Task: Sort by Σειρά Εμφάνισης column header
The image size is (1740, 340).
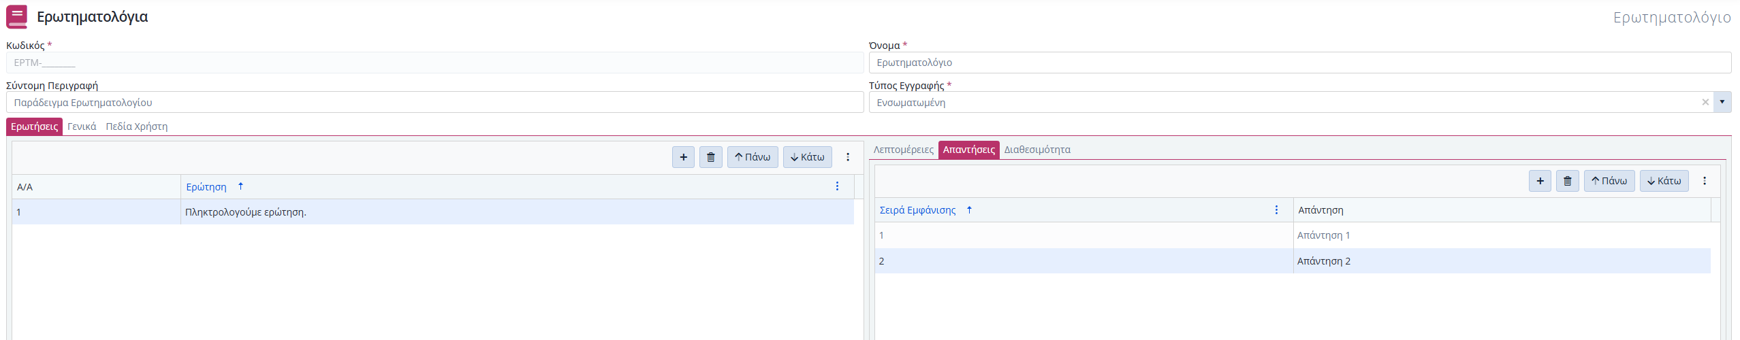Action: coord(917,210)
